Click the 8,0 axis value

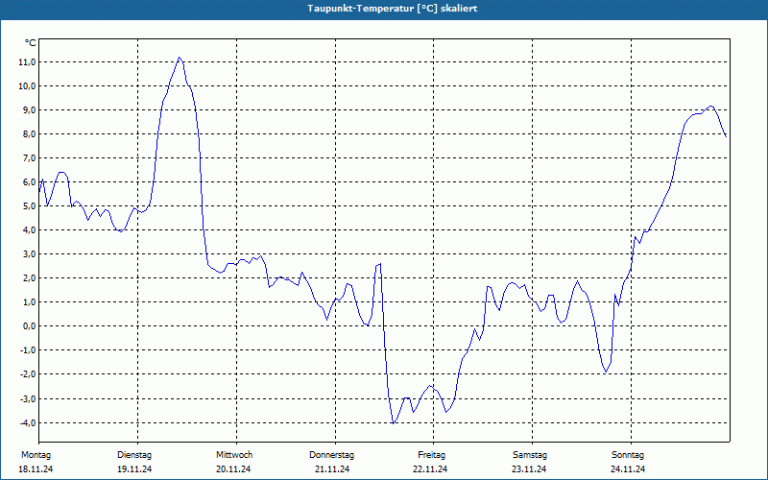29,134
